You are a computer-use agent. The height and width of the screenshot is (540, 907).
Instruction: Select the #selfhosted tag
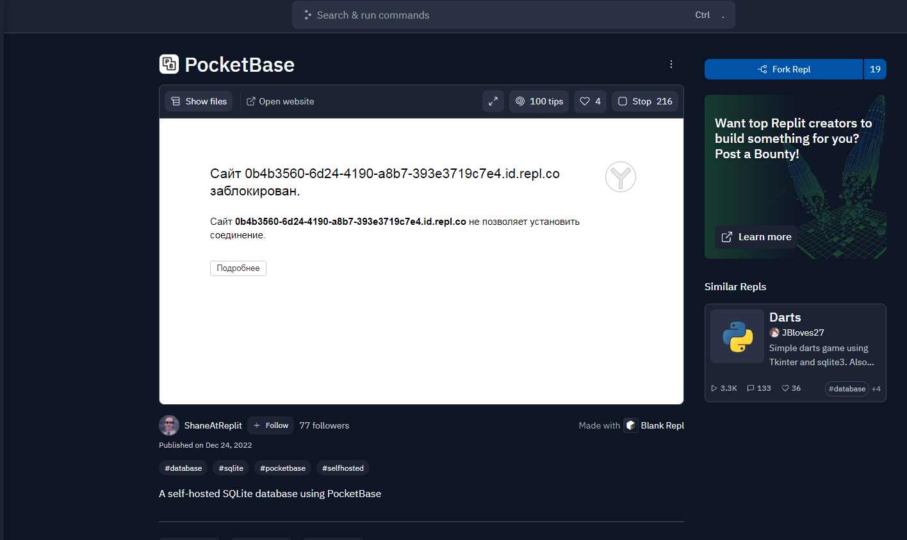click(x=343, y=468)
